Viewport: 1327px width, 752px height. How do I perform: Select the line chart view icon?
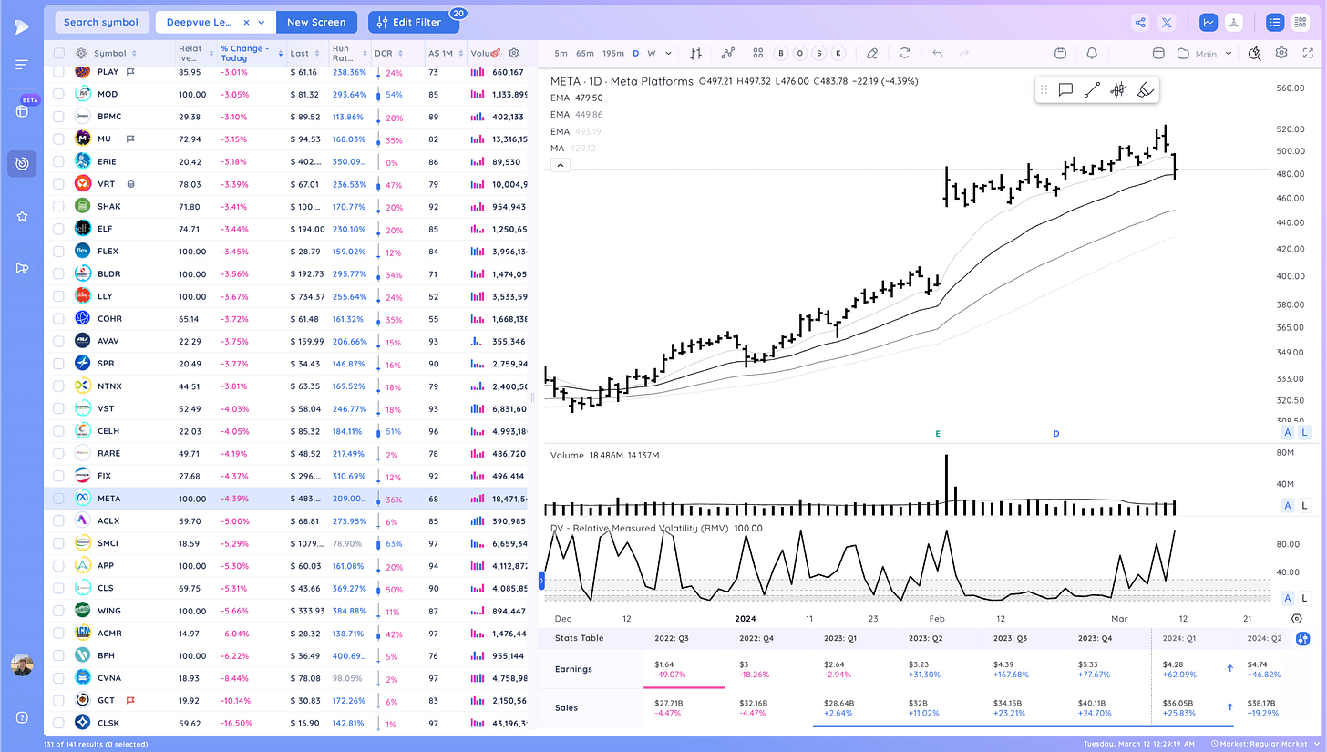[x=1209, y=22]
